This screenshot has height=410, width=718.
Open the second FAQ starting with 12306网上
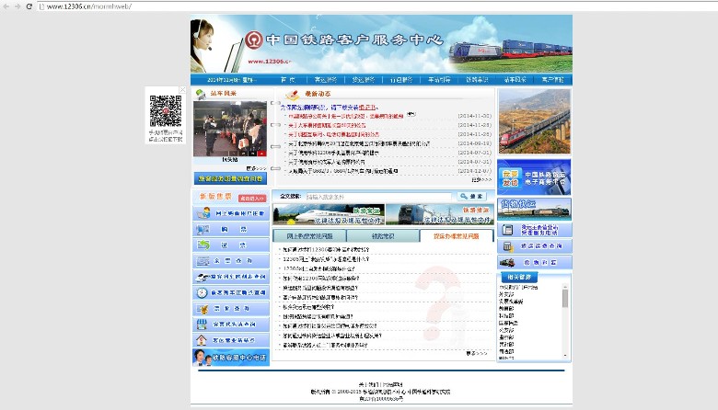point(326,259)
